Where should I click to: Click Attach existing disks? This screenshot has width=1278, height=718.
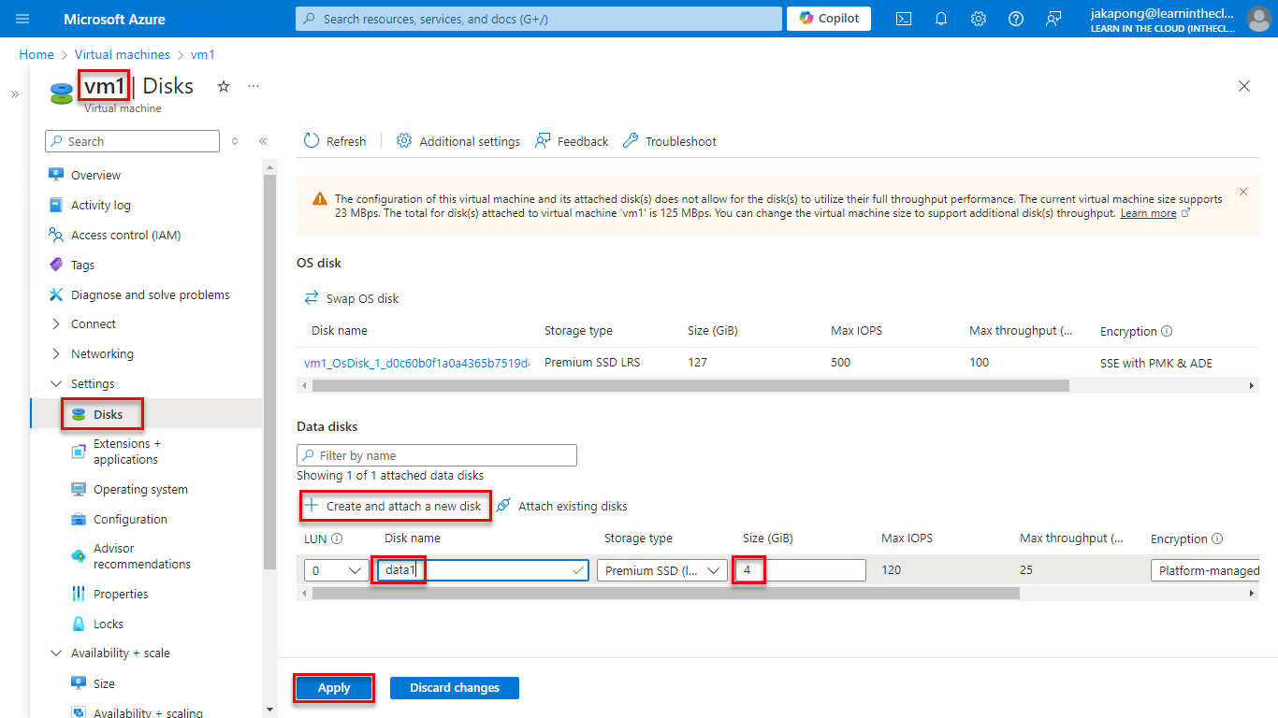coord(562,506)
